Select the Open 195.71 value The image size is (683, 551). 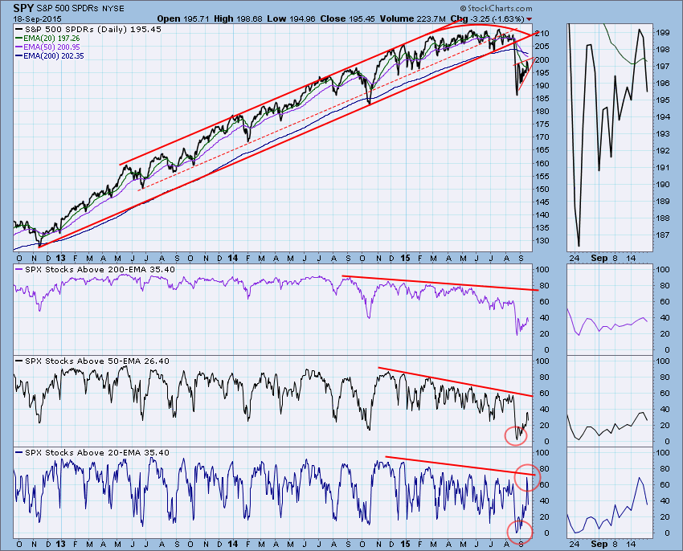click(x=184, y=18)
